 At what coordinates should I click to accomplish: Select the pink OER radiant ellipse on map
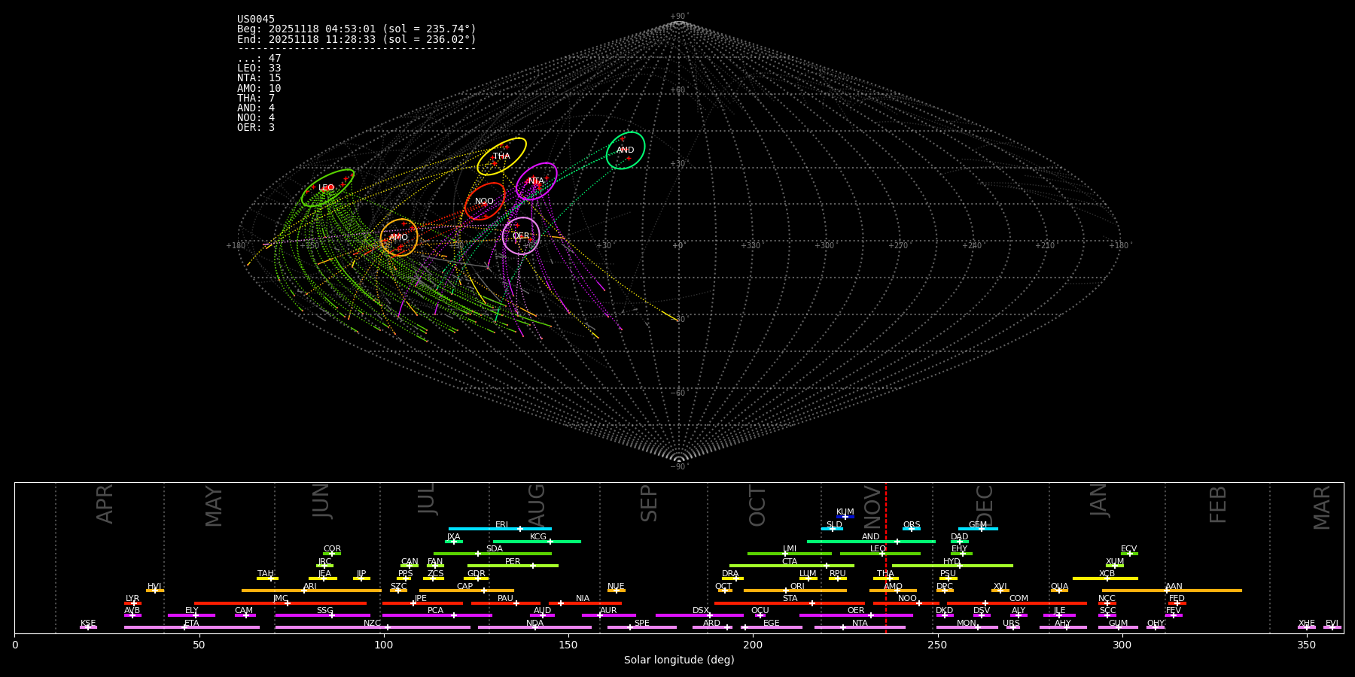pos(521,236)
